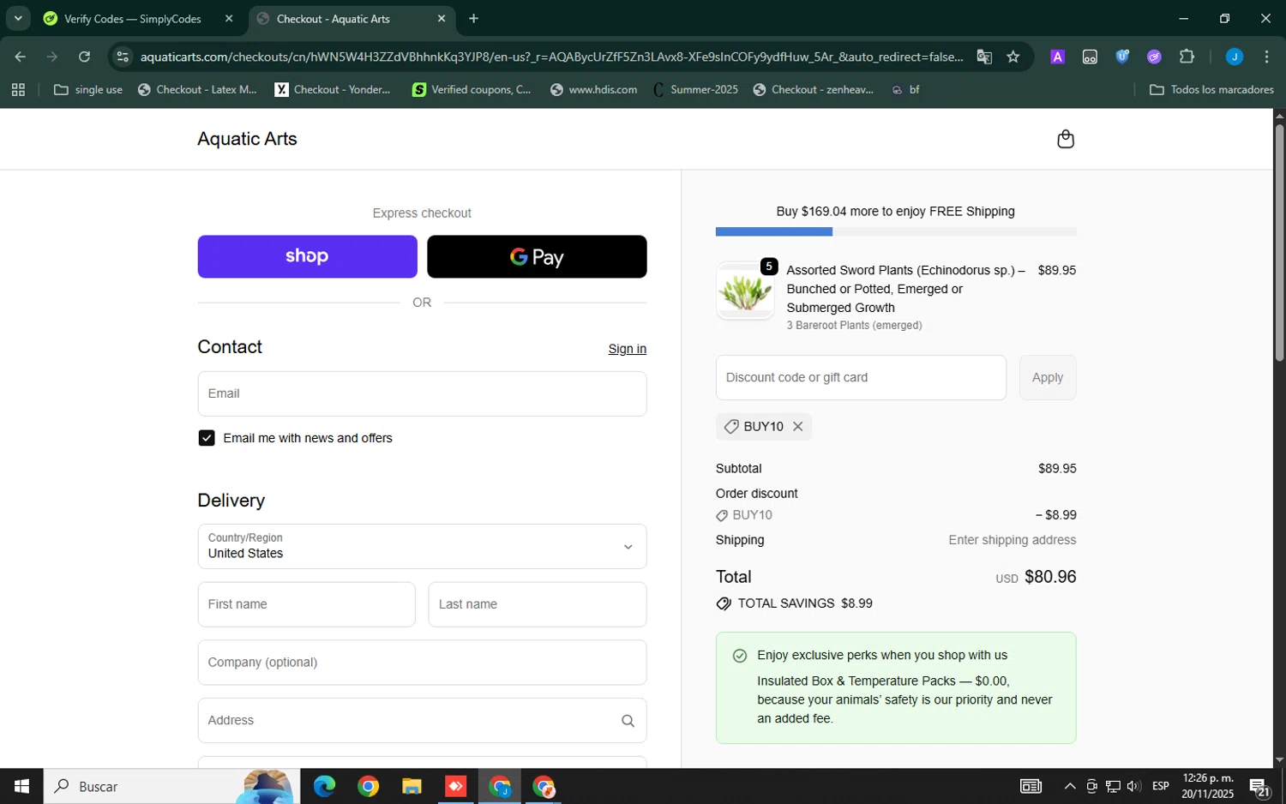Open Checkout - zenheav... bookmark
The width and height of the screenshot is (1286, 804).
click(x=814, y=89)
